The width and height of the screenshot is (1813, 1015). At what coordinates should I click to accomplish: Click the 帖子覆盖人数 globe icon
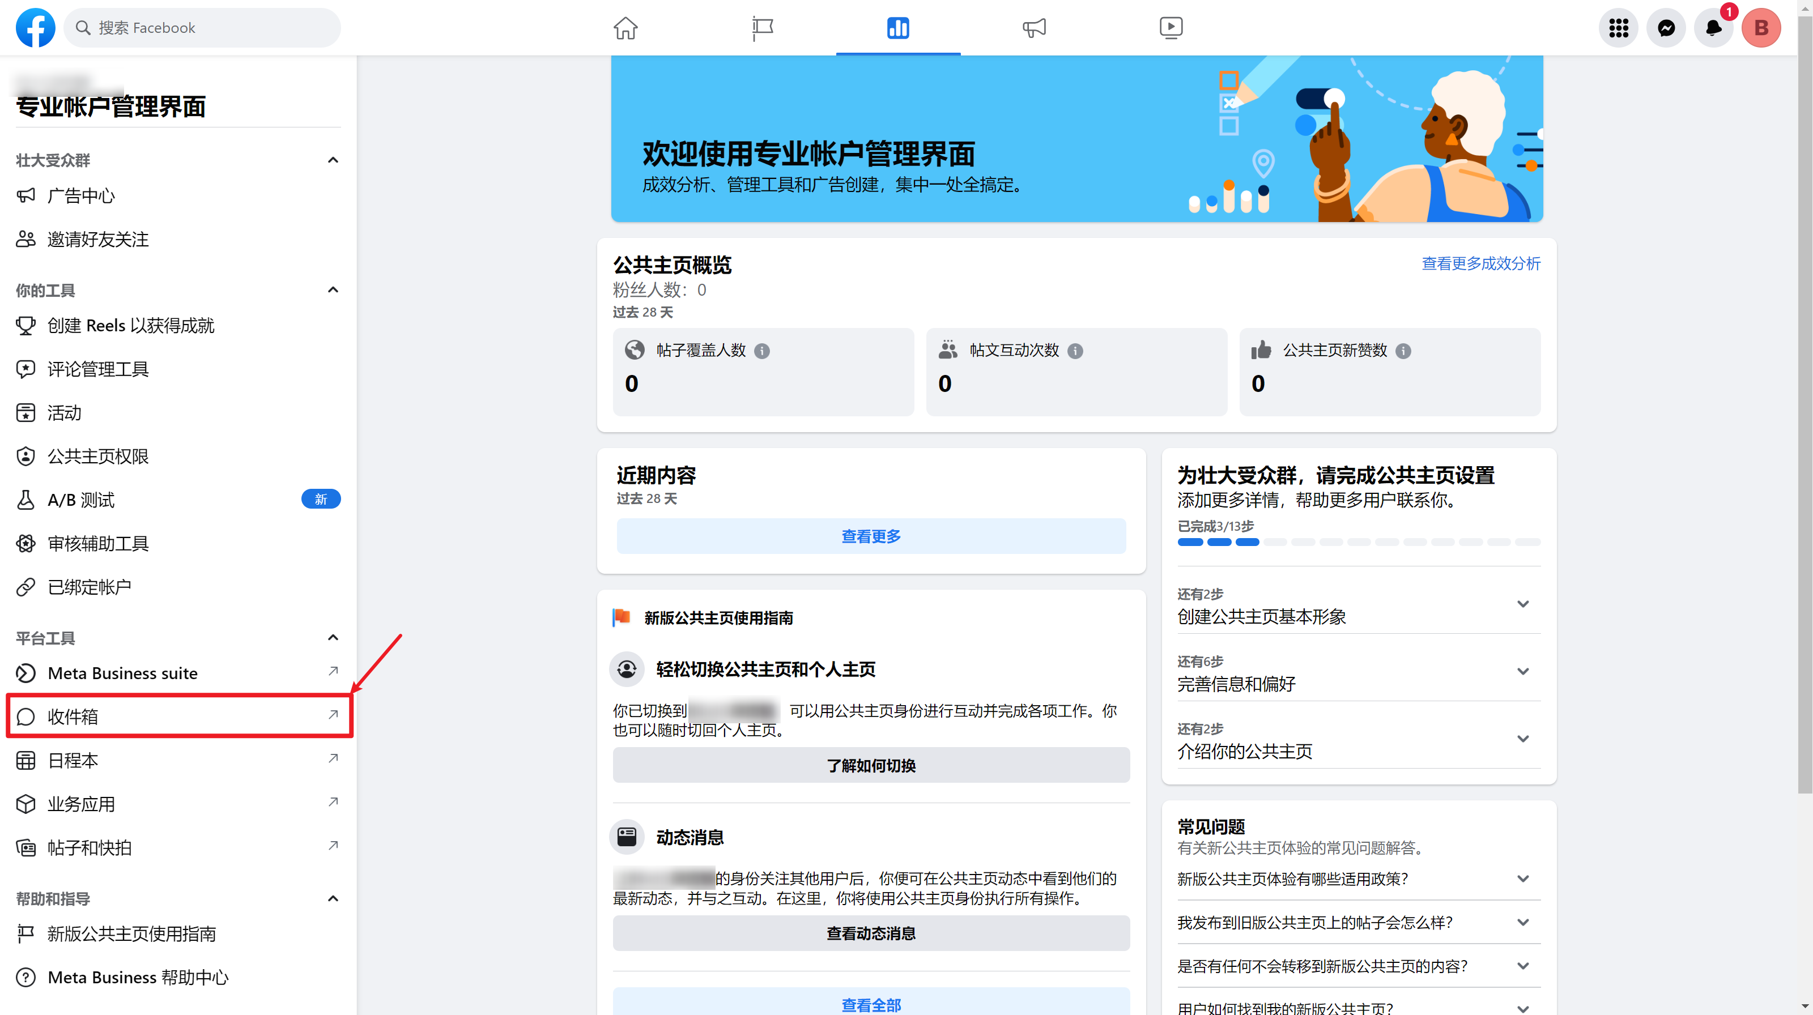[634, 349]
